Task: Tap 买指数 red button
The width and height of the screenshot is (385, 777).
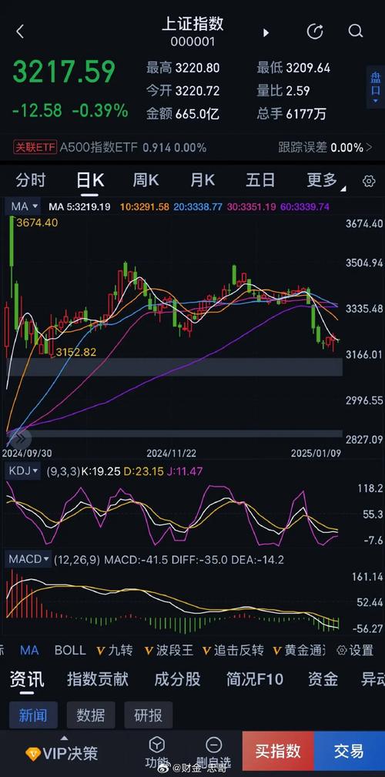Action: click(x=278, y=751)
